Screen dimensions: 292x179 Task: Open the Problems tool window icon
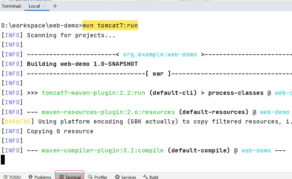pos(30,177)
